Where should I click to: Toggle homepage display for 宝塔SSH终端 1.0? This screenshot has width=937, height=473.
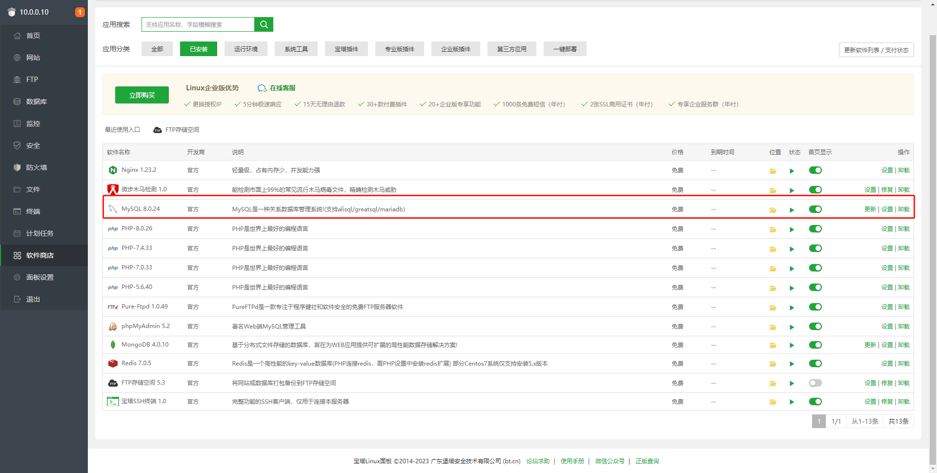[815, 402]
